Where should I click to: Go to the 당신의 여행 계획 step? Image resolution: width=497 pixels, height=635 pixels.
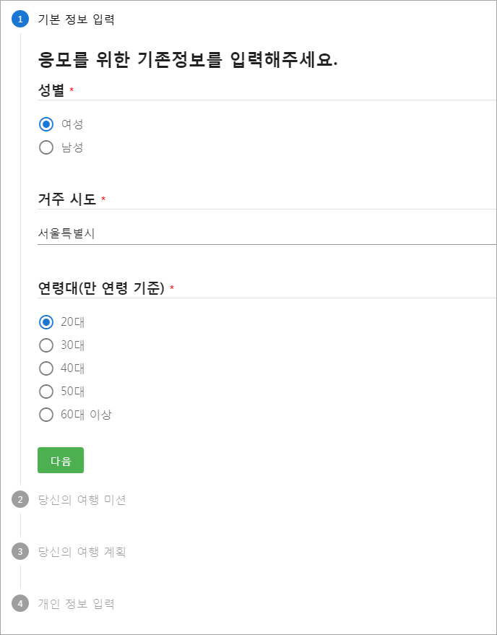coord(82,552)
